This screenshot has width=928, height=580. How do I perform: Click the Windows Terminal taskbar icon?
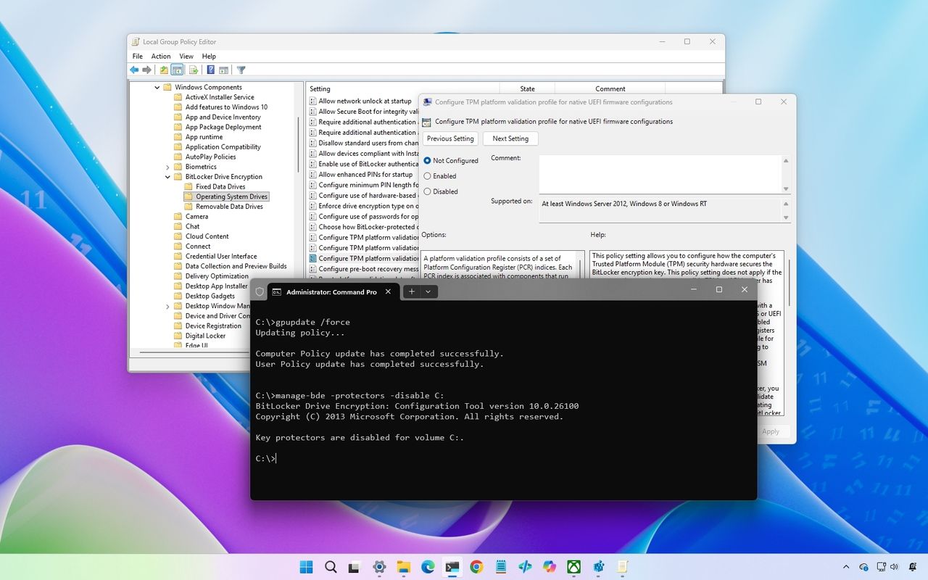(x=452, y=567)
